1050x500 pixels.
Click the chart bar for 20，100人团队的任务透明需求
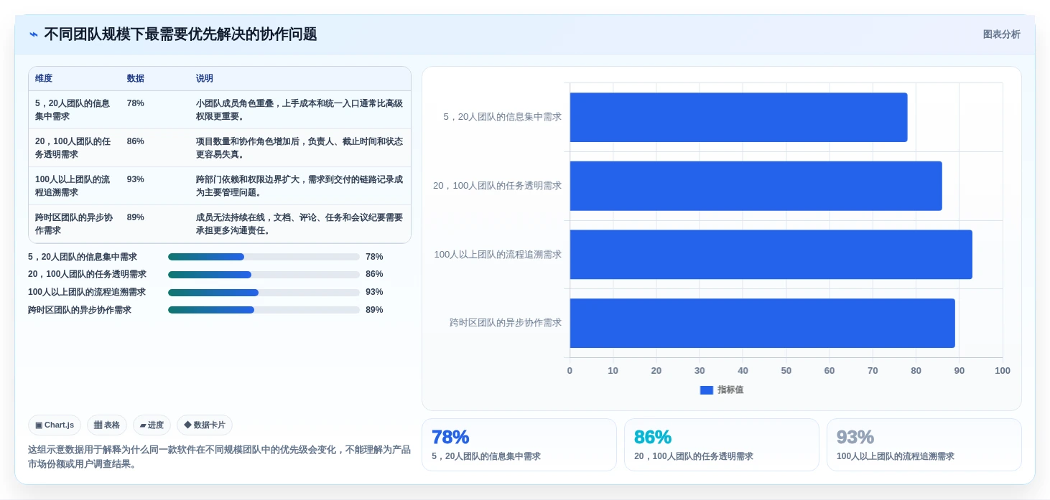(x=756, y=186)
